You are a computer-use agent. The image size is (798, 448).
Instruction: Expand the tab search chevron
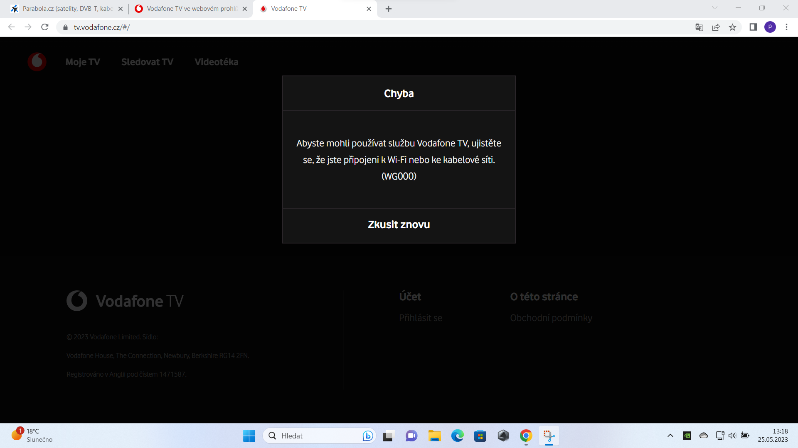(714, 8)
